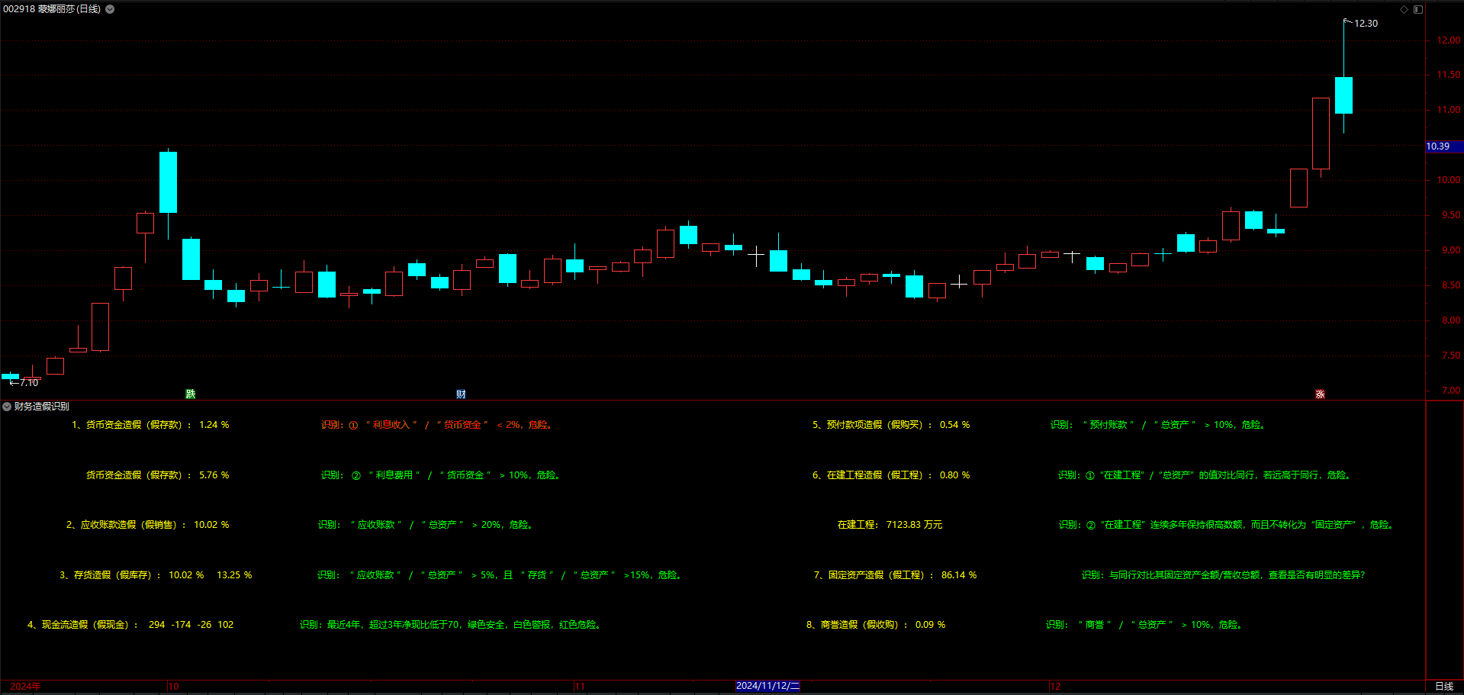Click the 2024/11/12/二 date label on timeline
The image size is (1464, 695).
pos(767,686)
